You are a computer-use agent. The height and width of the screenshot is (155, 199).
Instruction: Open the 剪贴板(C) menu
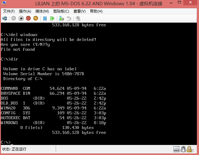61,11
